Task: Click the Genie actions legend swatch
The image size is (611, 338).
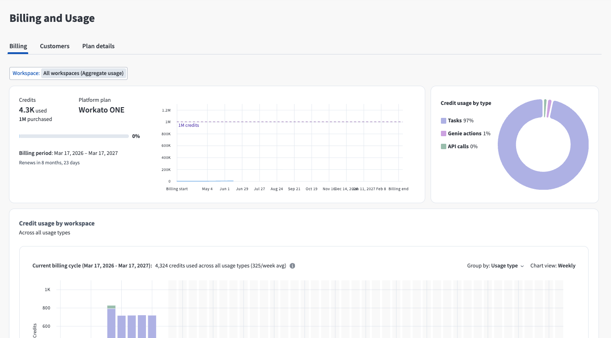Action: tap(444, 134)
